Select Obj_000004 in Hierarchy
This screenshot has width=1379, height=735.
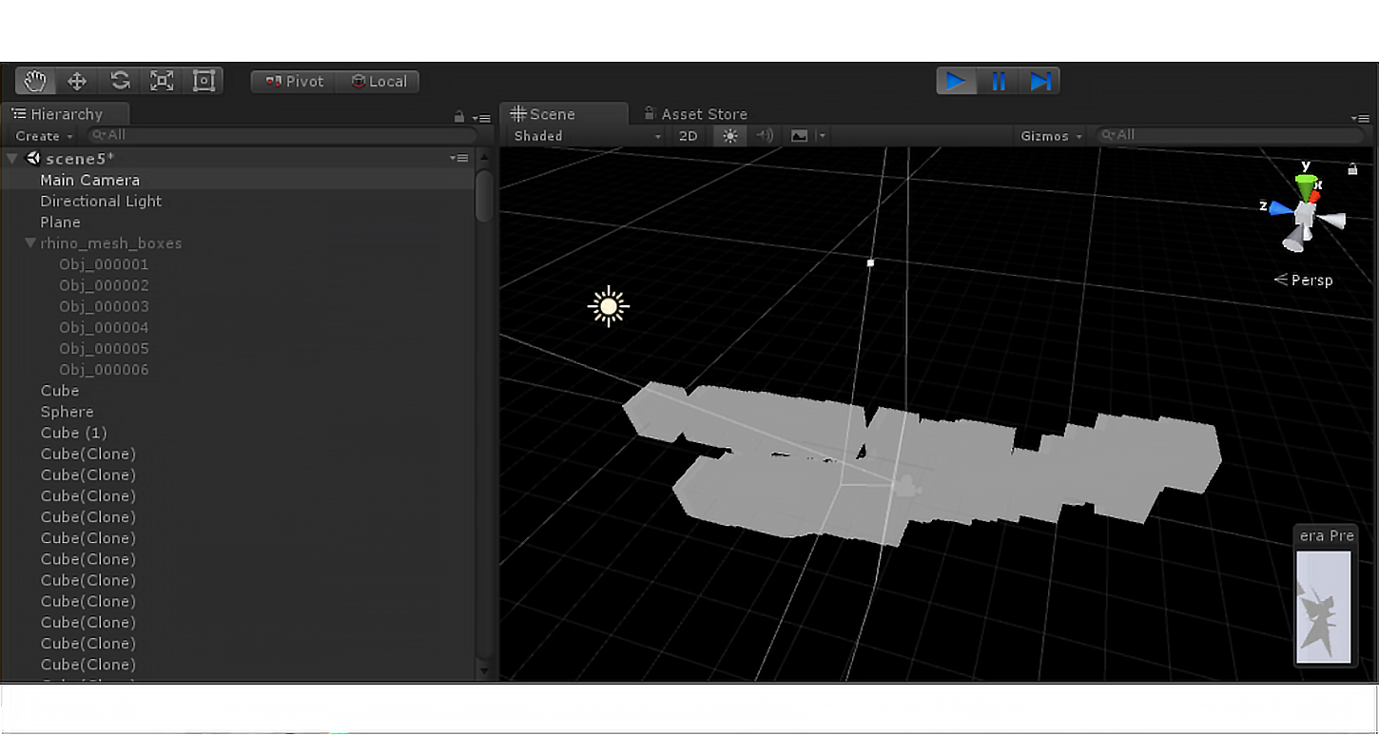click(x=104, y=327)
